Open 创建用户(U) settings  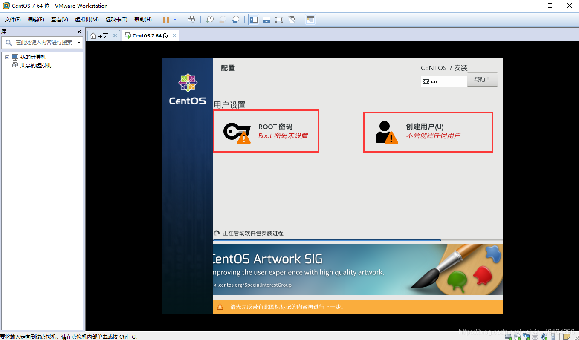pos(428,132)
